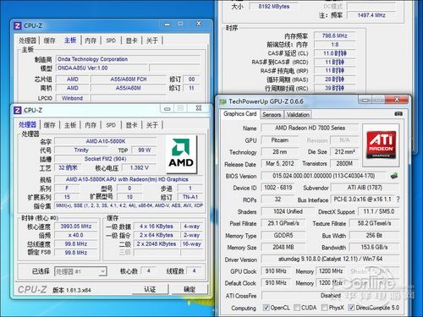
Task: Click the AMD logo in CPU-Z processor window
Action: pyautogui.click(x=181, y=154)
